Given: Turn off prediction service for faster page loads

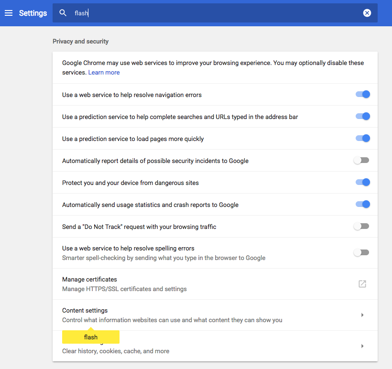Looking at the screenshot, I should (x=362, y=138).
